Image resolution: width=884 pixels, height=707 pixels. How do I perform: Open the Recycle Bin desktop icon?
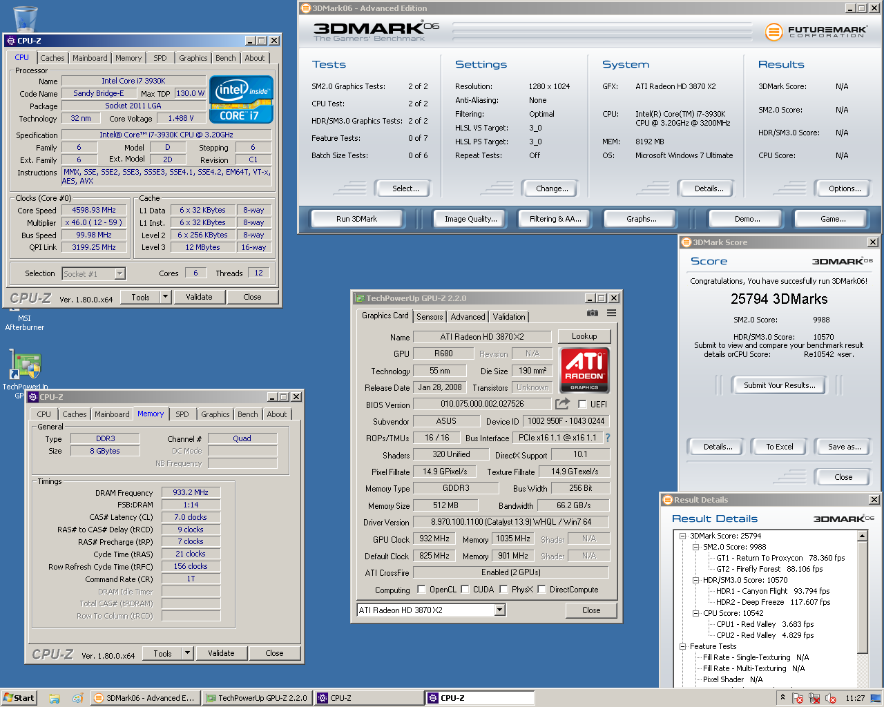point(26,19)
